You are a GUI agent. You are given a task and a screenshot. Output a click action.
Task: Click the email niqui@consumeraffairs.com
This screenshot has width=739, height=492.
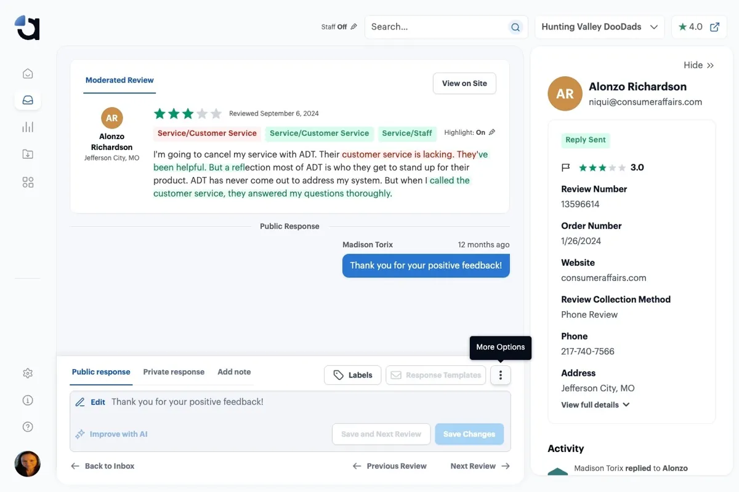(645, 102)
